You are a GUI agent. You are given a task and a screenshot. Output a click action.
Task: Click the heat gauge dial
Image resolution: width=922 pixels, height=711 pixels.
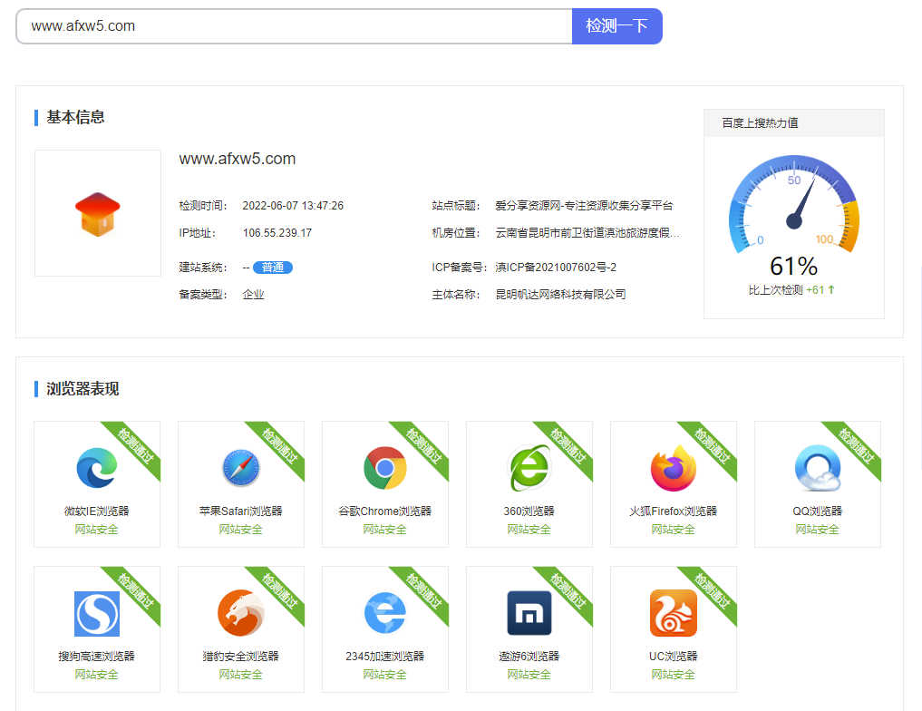pos(794,204)
